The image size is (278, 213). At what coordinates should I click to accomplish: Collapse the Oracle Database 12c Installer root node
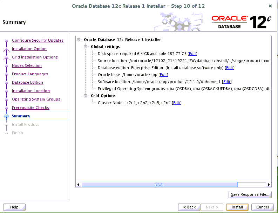click(x=78, y=40)
